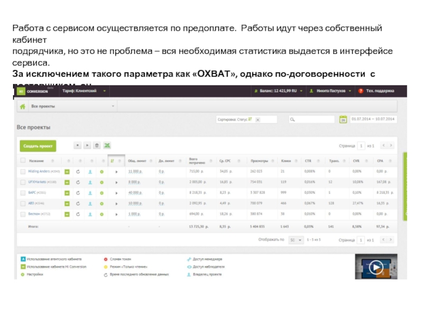Click the Excel export icon
The width and height of the screenshot is (423, 317).
(x=106, y=145)
